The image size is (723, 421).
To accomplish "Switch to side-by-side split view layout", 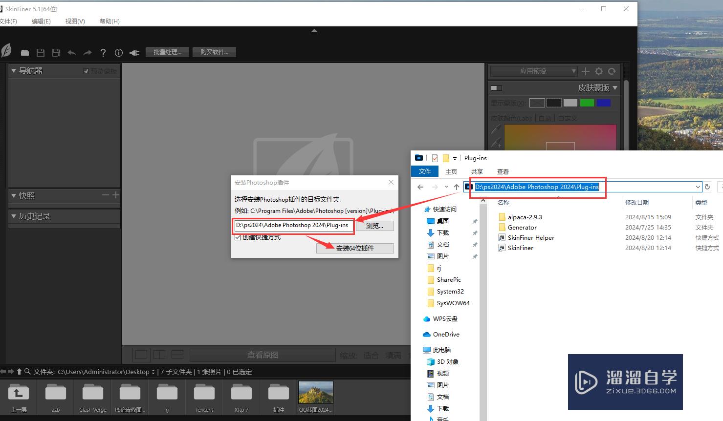I will [x=159, y=355].
